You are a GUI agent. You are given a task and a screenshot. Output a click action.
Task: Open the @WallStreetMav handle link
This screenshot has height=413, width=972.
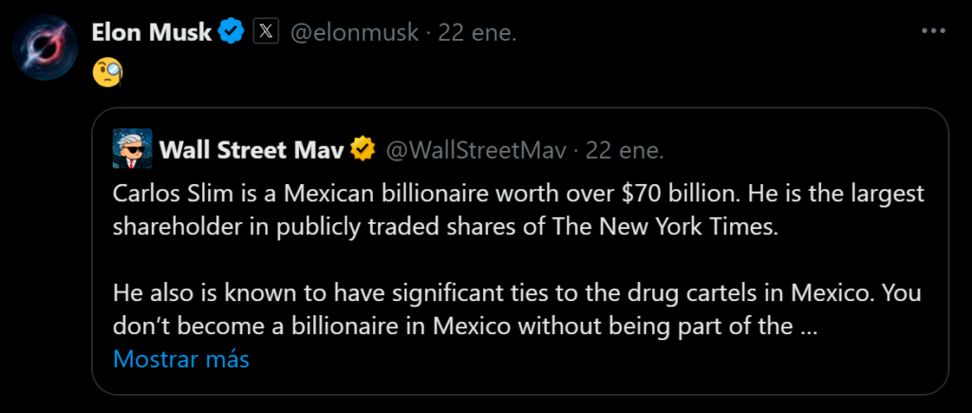coord(477,149)
